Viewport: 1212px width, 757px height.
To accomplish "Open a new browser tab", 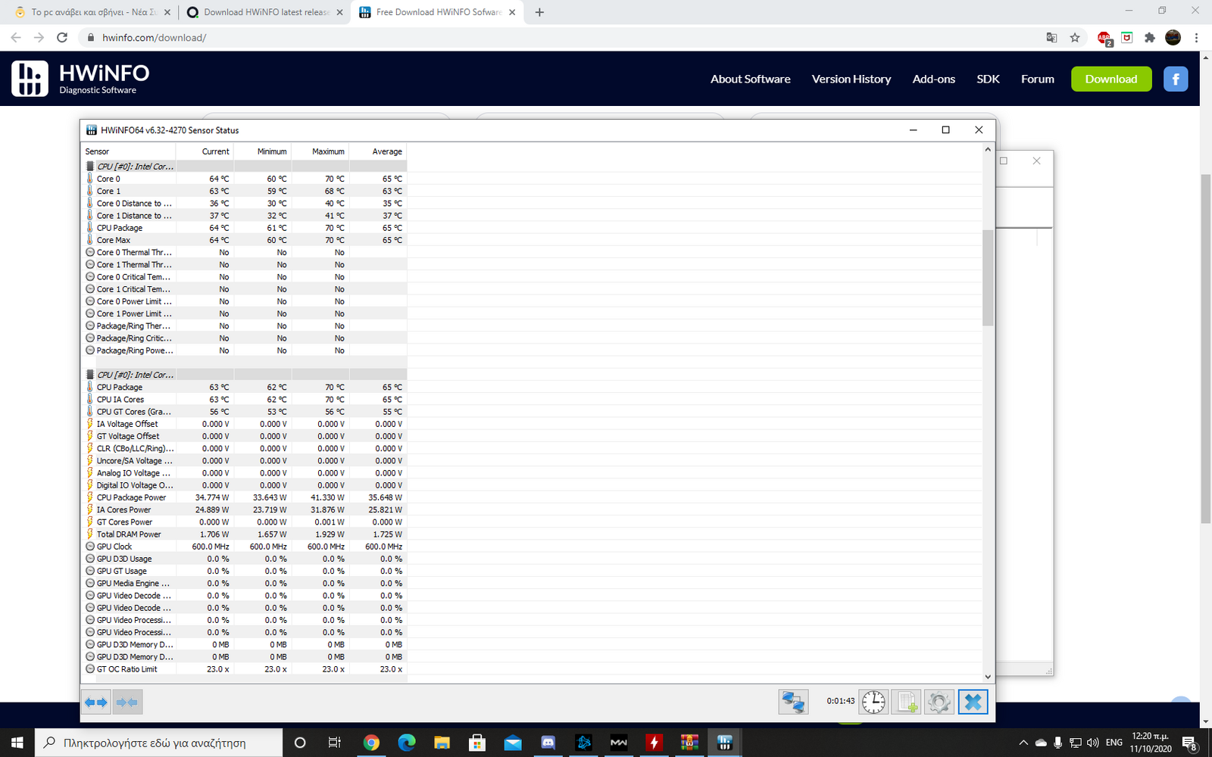I will [539, 12].
